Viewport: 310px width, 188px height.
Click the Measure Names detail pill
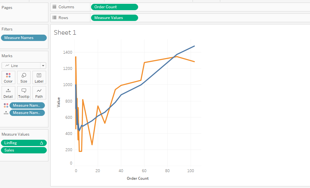point(27,112)
